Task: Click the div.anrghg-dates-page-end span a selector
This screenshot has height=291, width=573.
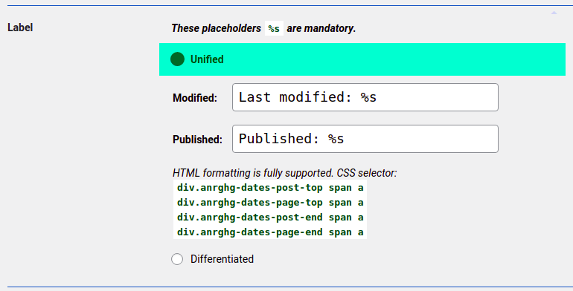Action: click(x=270, y=232)
